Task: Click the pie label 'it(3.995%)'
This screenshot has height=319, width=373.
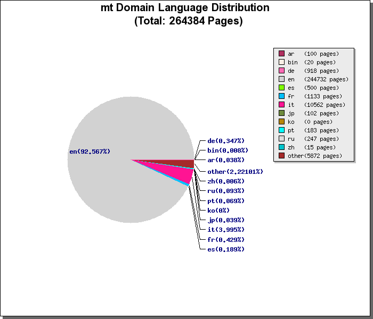Action: (226, 230)
